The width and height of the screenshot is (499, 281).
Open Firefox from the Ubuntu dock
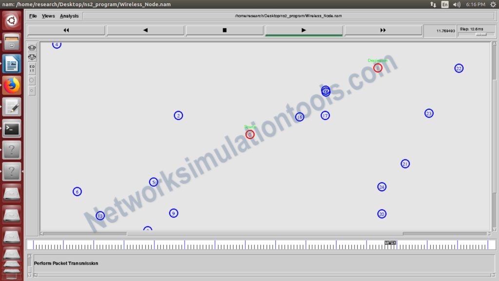(11, 85)
